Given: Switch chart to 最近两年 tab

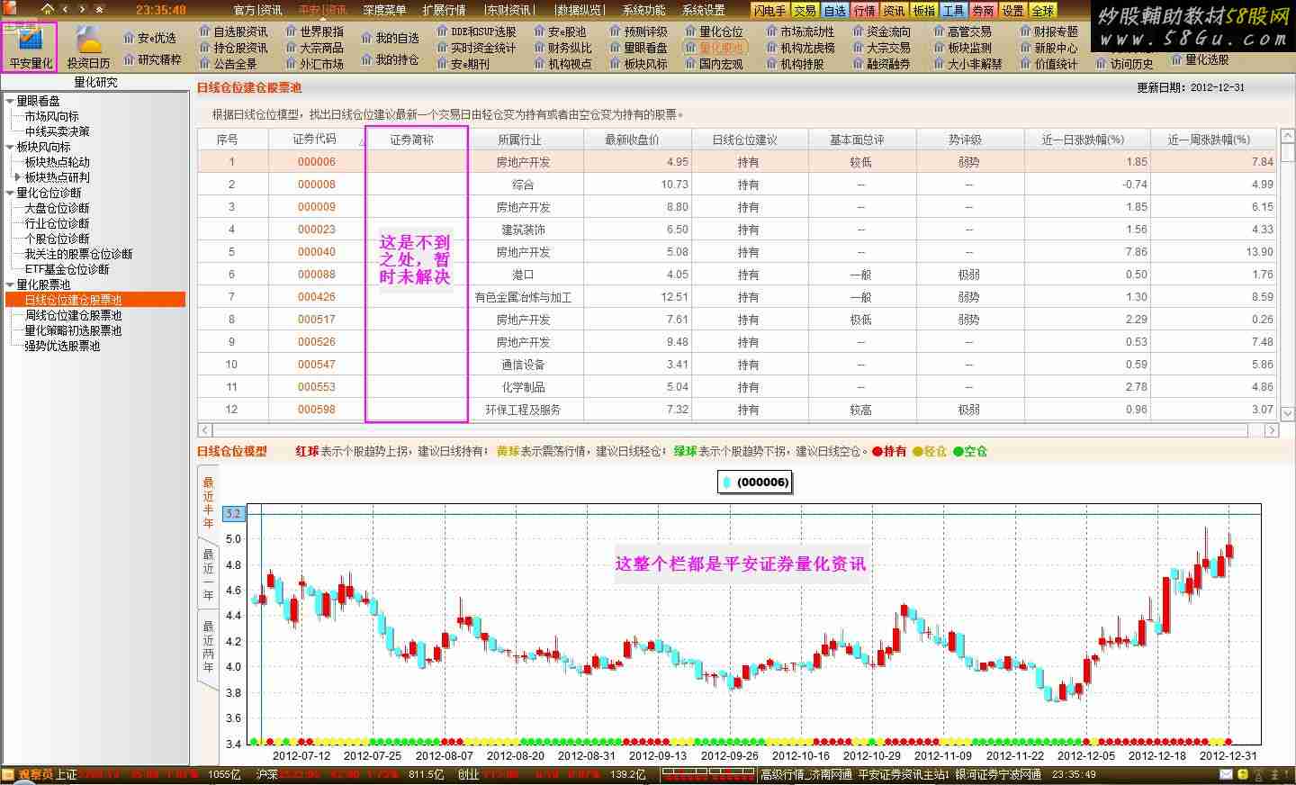Looking at the screenshot, I should point(208,646).
